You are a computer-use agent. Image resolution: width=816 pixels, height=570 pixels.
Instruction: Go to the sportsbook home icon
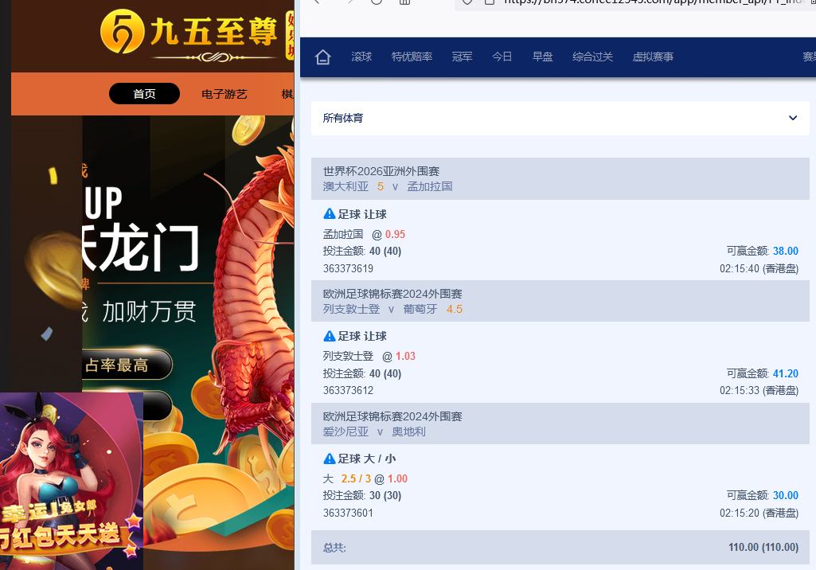point(322,57)
